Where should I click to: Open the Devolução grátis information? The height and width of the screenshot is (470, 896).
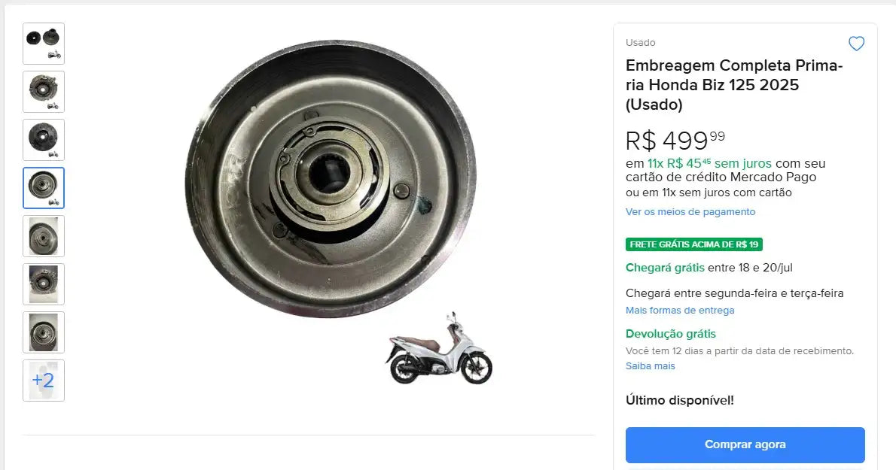(x=671, y=334)
